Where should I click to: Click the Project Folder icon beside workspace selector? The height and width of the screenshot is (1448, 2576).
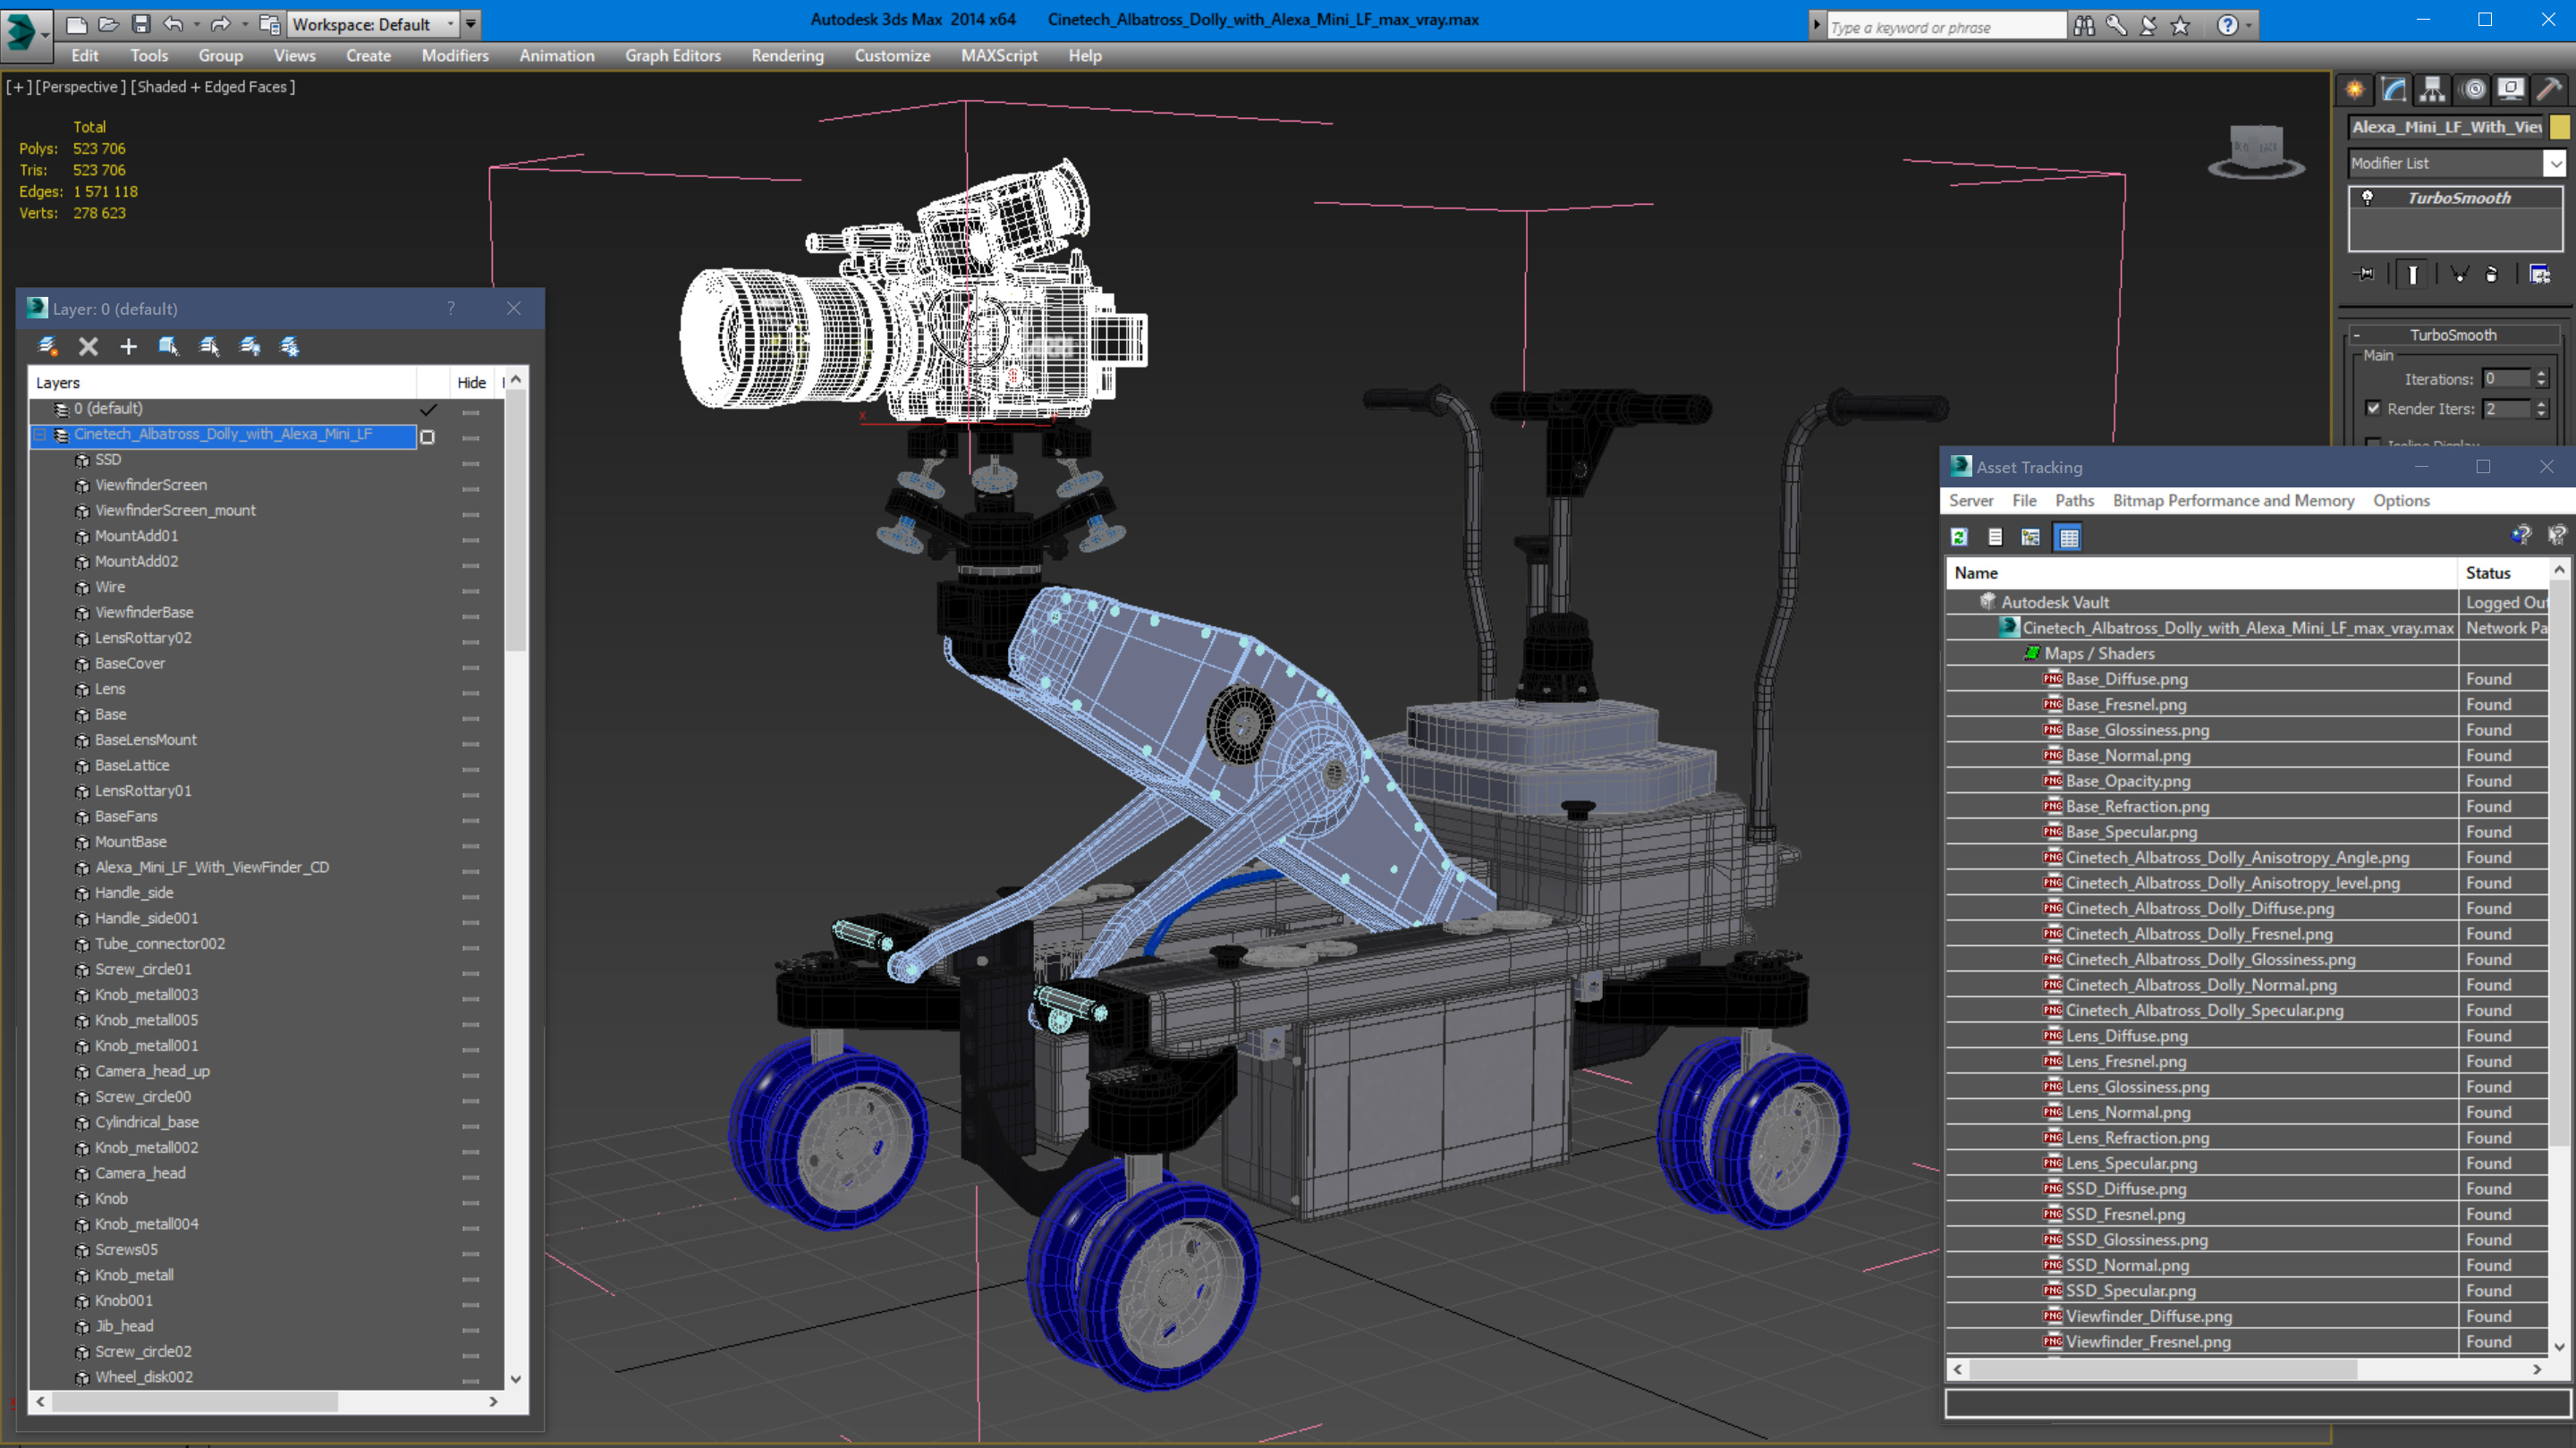270,24
